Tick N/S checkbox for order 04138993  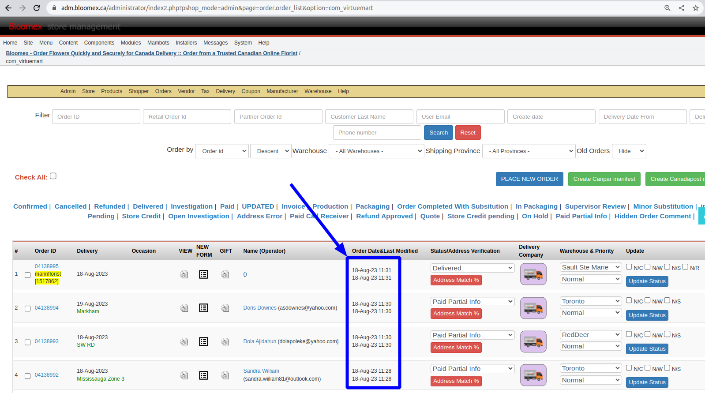pos(667,334)
